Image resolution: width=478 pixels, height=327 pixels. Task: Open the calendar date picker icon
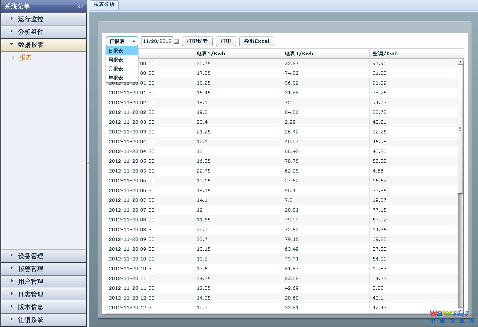(x=176, y=41)
